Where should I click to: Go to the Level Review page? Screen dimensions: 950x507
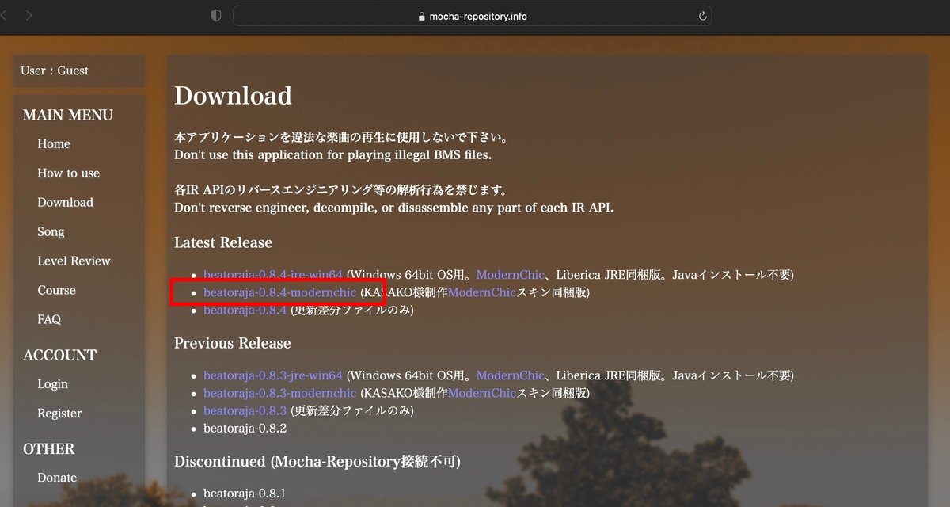(x=74, y=261)
